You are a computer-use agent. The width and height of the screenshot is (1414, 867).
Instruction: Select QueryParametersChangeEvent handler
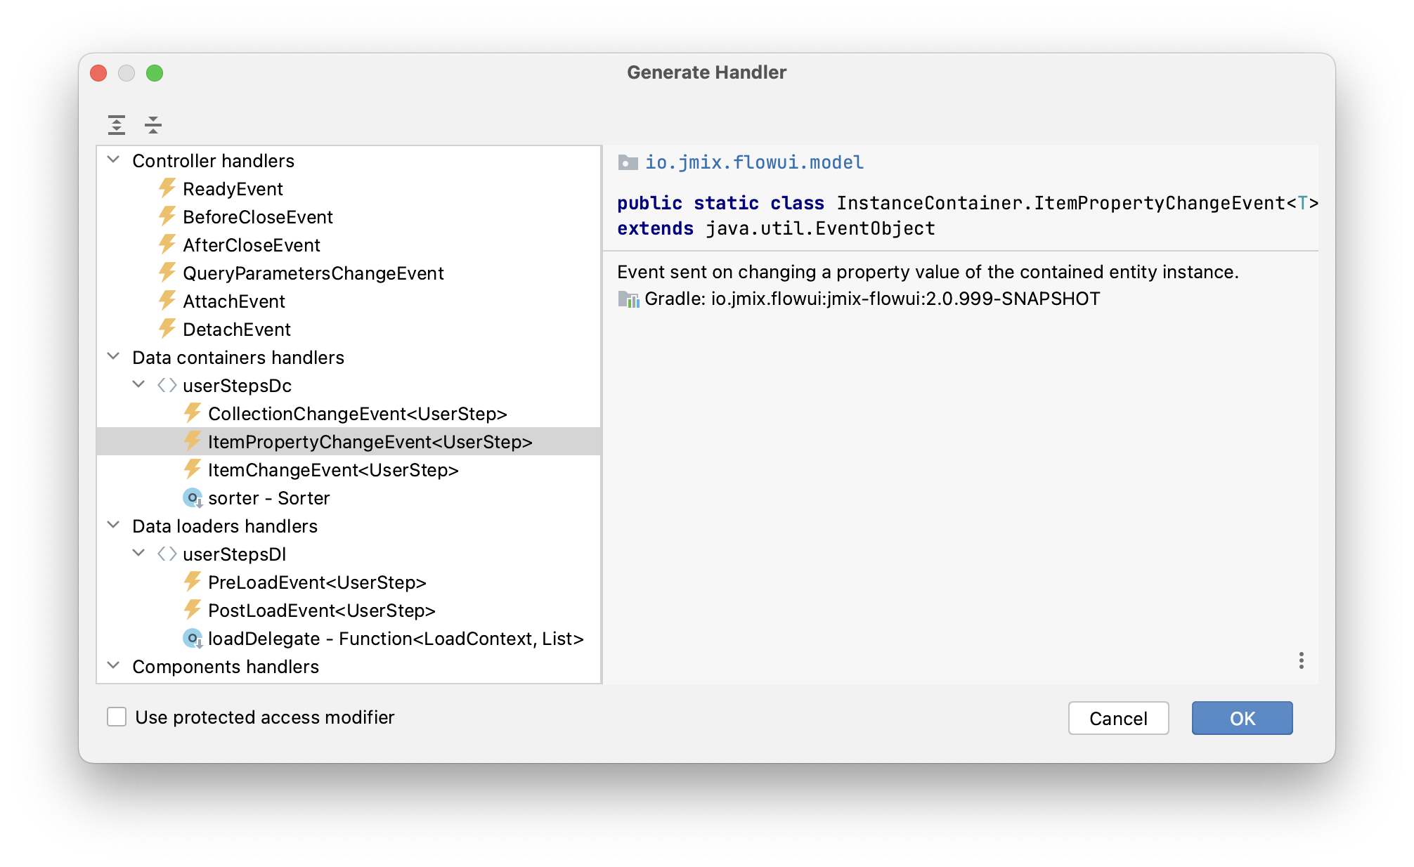313,273
